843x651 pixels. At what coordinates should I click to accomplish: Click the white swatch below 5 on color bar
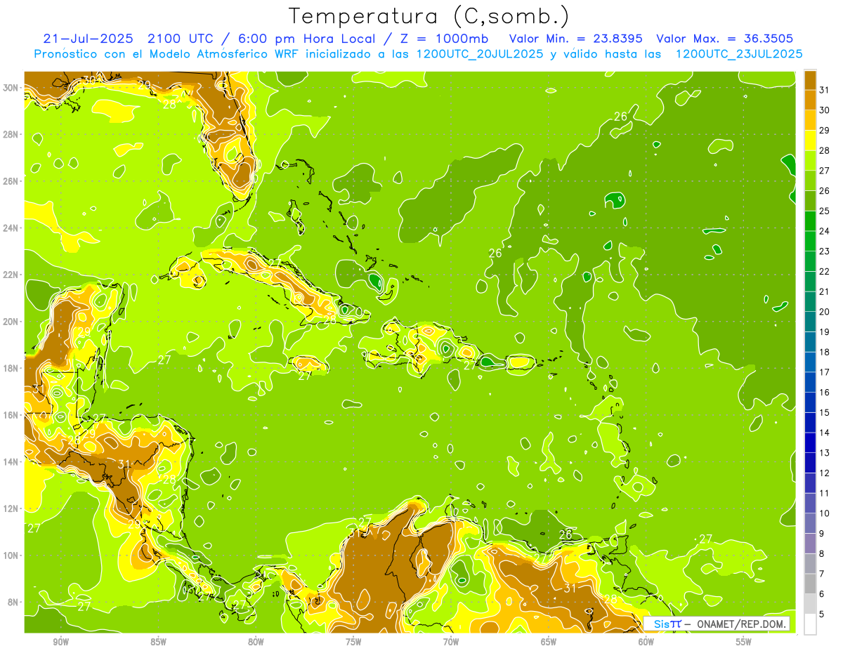click(x=811, y=624)
